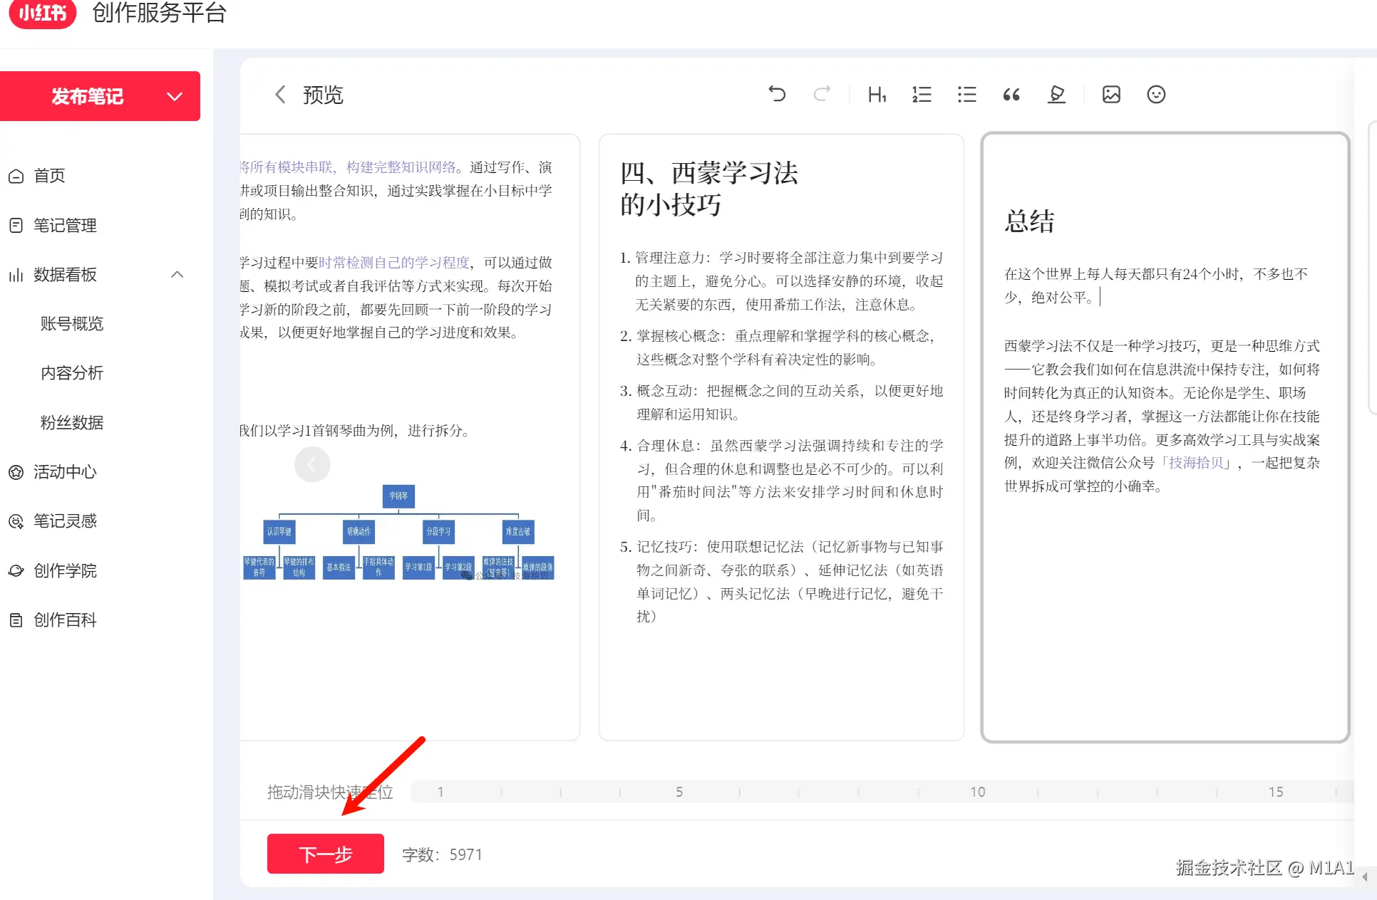Insert a bulleted list
1377x900 pixels.
point(966,94)
